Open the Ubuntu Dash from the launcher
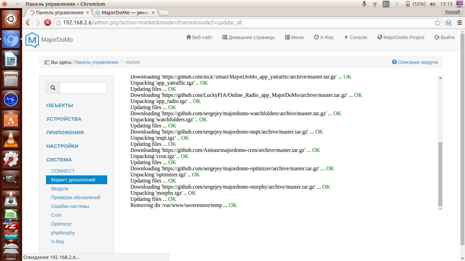This screenshot has width=465, height=261. (11, 19)
